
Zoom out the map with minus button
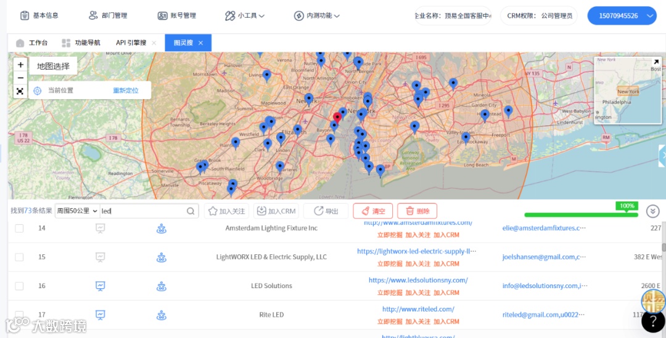point(20,78)
